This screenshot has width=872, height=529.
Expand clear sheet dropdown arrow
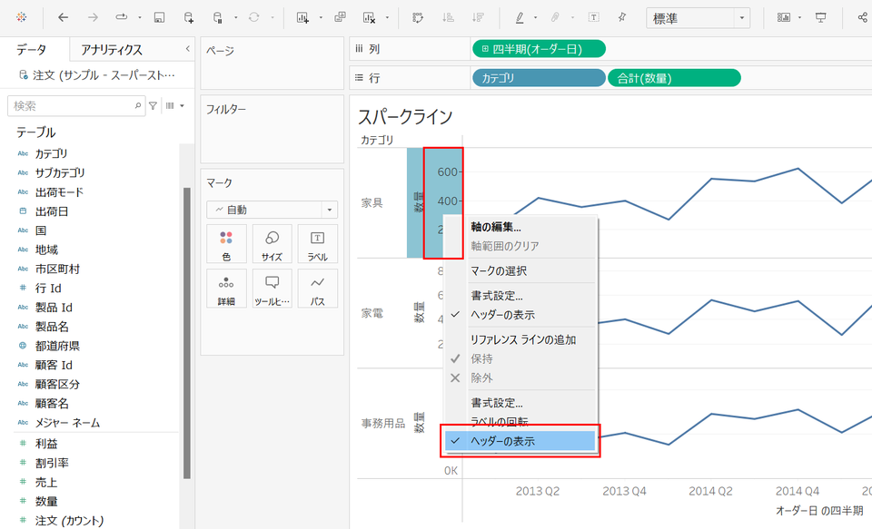[x=387, y=18]
